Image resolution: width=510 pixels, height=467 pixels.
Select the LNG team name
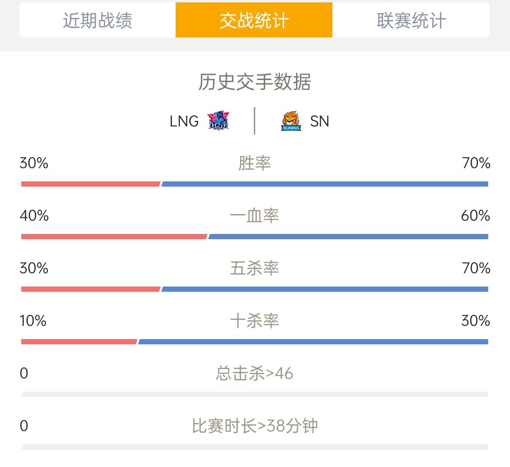pyautogui.click(x=184, y=121)
